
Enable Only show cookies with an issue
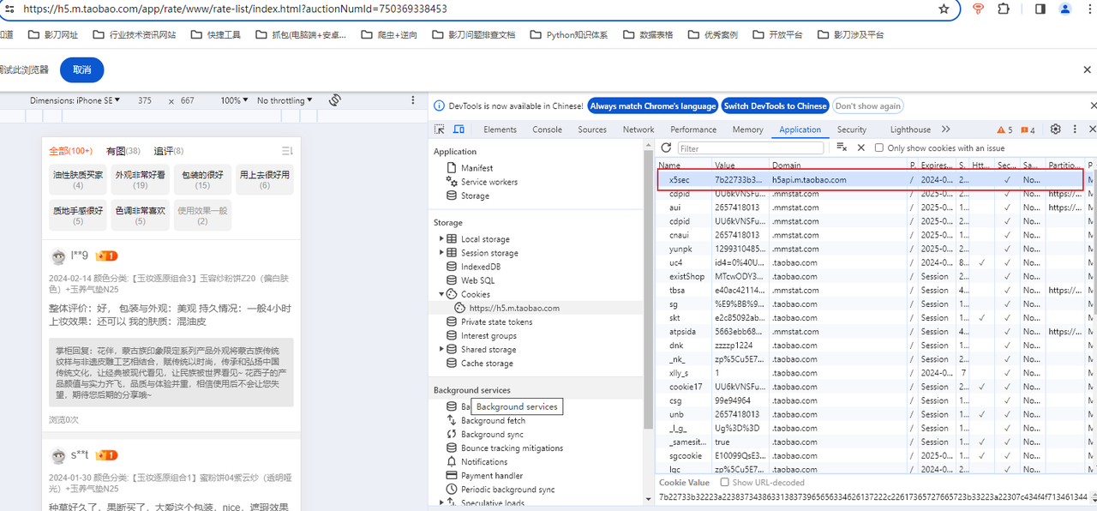pos(879,148)
